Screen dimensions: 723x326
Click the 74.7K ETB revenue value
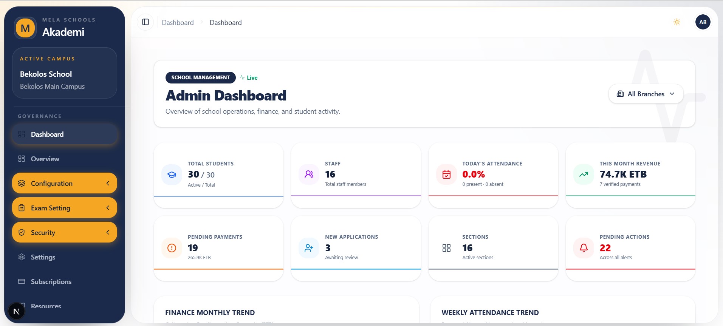pos(623,174)
